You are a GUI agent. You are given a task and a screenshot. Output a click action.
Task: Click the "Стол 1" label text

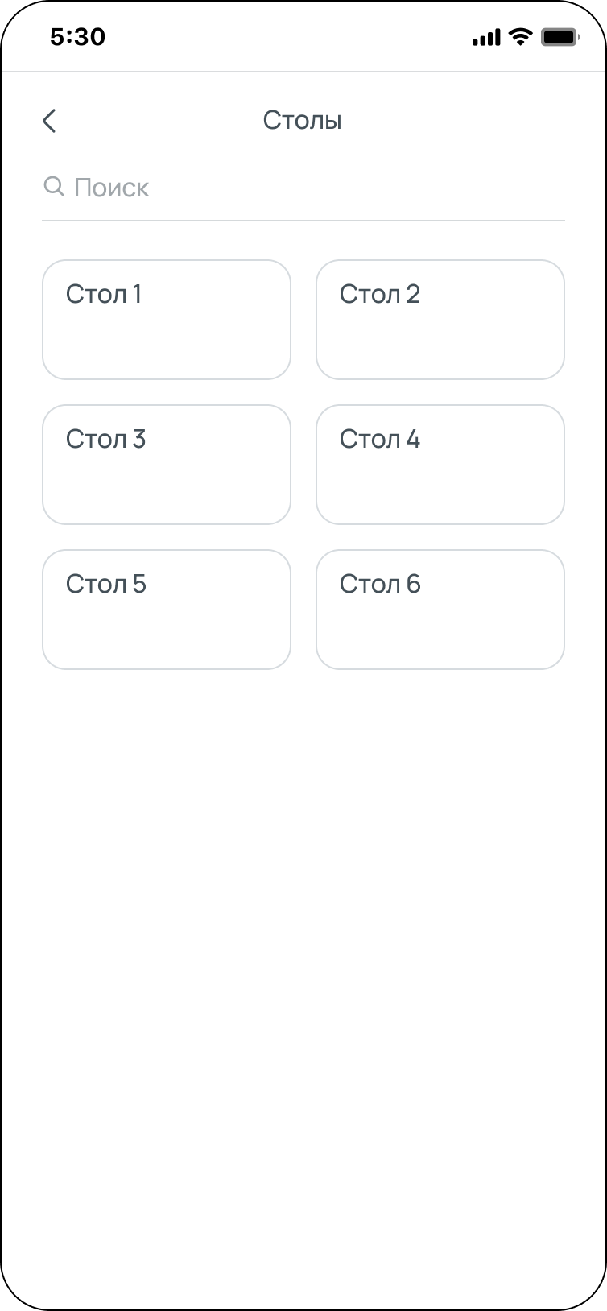pyautogui.click(x=104, y=295)
